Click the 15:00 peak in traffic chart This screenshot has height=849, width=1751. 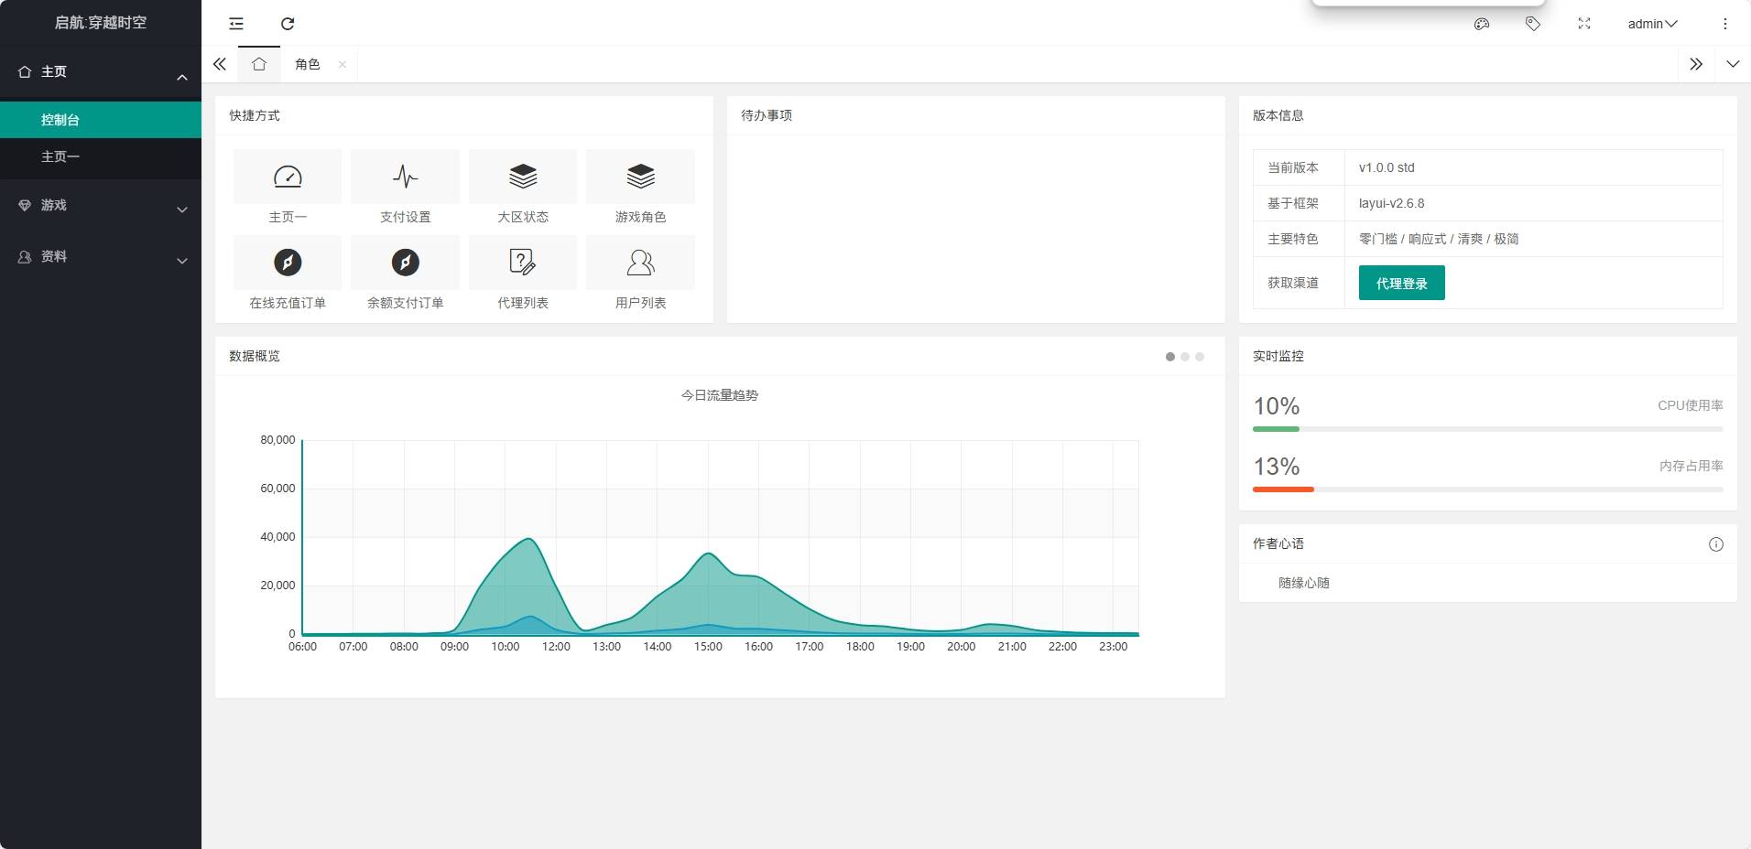pyautogui.click(x=708, y=553)
